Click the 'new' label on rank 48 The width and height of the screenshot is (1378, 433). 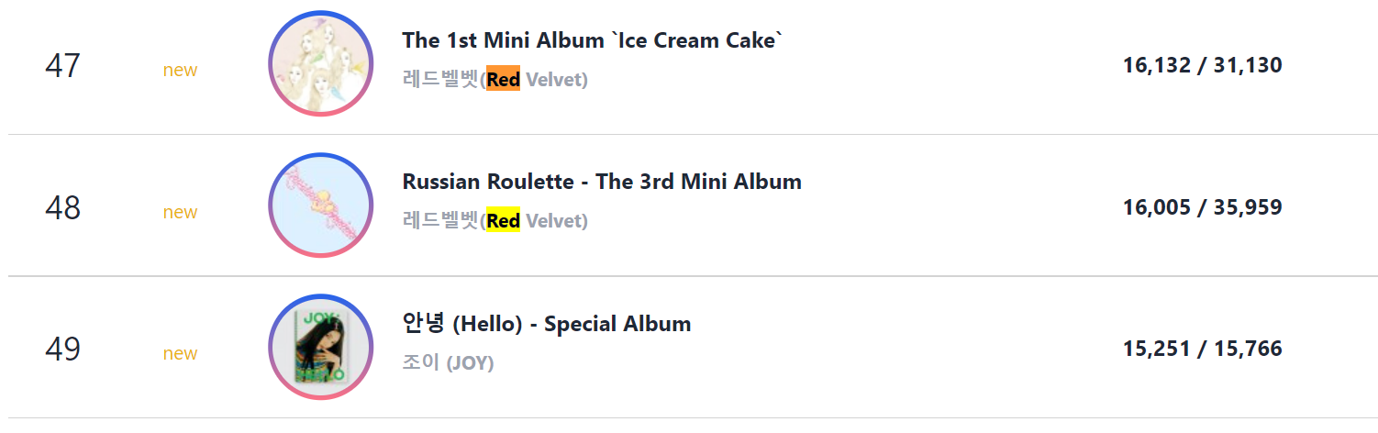point(180,213)
